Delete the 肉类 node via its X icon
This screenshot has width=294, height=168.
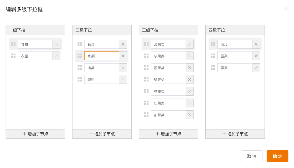click(x=123, y=68)
